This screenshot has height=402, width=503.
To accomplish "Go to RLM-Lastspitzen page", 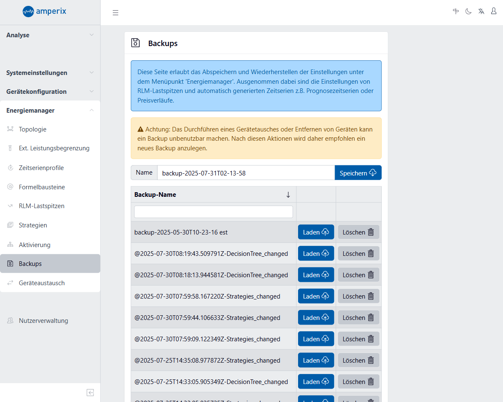I will tap(41, 206).
